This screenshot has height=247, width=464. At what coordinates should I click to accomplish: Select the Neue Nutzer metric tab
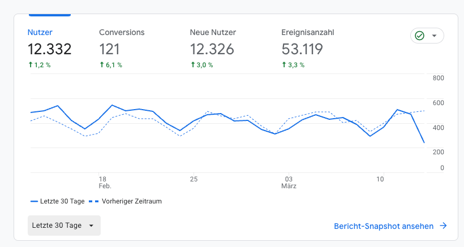coord(213,47)
